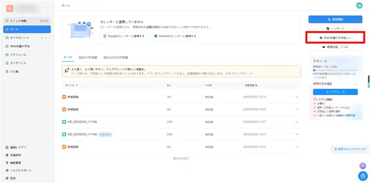The height and width of the screenshot is (183, 370).
Task: Click the orange M workspace avatar
Action: click(x=10, y=9)
